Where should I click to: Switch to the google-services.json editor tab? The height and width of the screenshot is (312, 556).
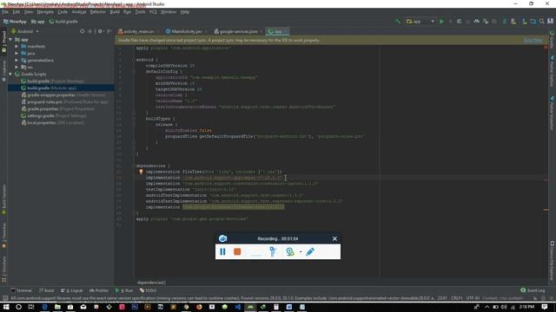click(238, 31)
